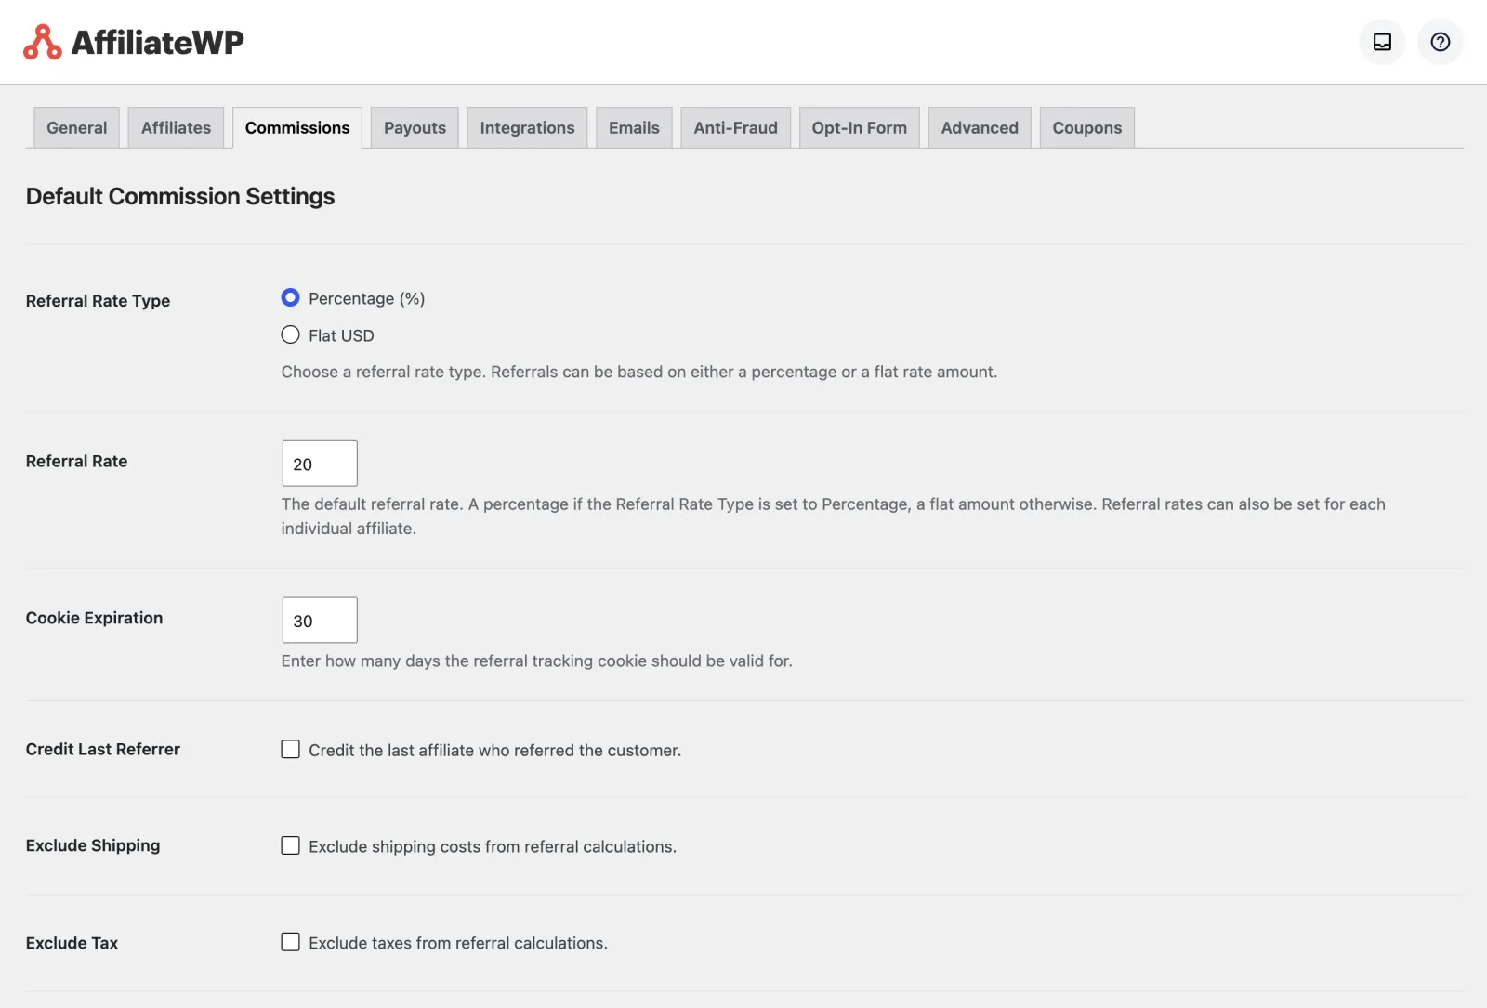The height and width of the screenshot is (1008, 1487).
Task: Go to the Opt-In Form tab
Action: [859, 127]
